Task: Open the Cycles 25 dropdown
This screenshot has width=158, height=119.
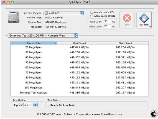Action: point(30,105)
